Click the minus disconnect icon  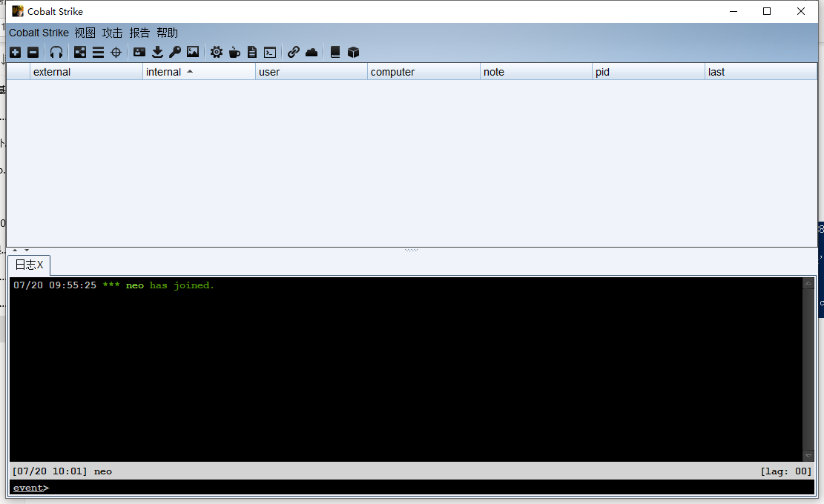coord(33,52)
